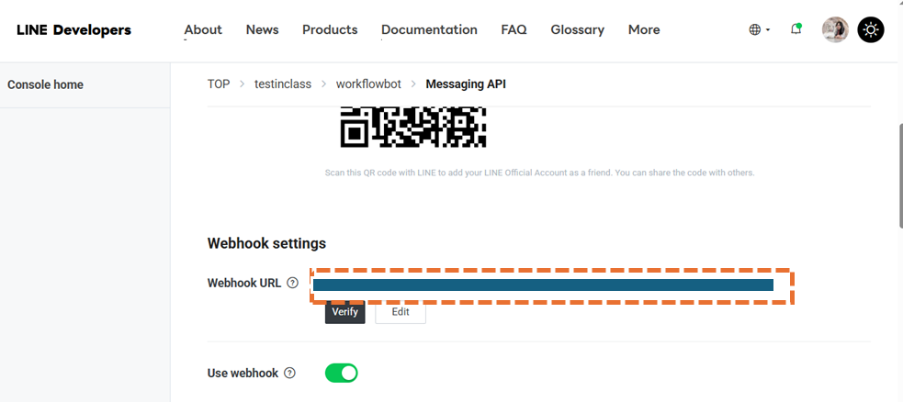Click the LINE Developers logo
Screen dimensions: 903x402
point(73,30)
